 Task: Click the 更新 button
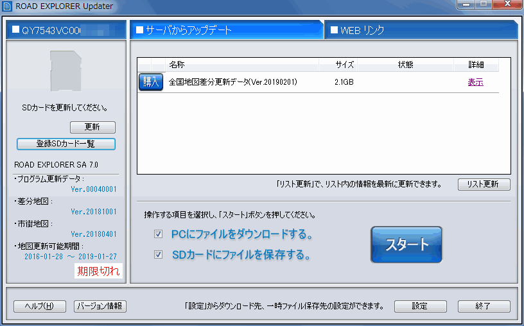(x=92, y=127)
